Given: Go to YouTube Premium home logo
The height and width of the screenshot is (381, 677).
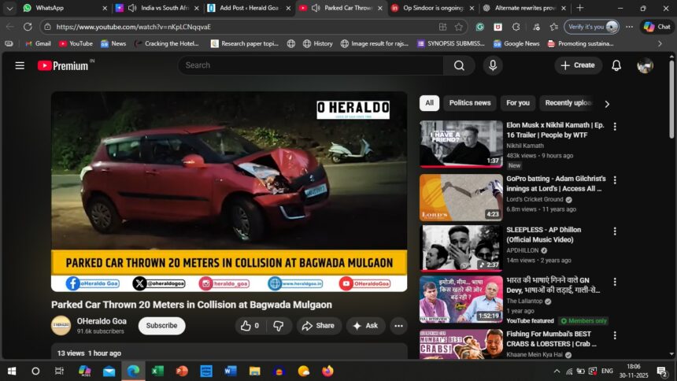Looking at the screenshot, I should coord(63,65).
